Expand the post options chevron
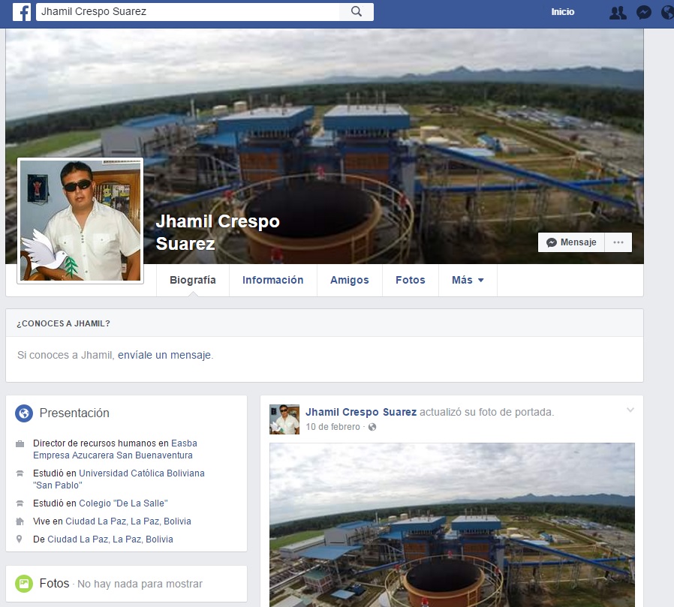Viewport: 674px width, 607px height. coord(630,410)
